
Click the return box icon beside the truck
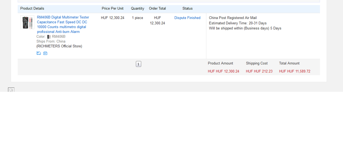pyautogui.click(x=45, y=53)
